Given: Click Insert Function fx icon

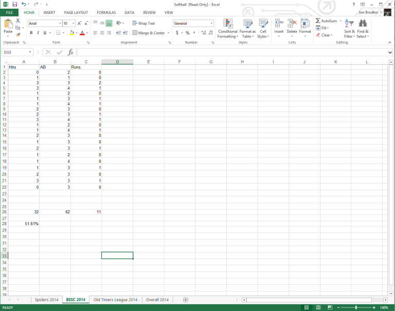Looking at the screenshot, I should pos(71,52).
